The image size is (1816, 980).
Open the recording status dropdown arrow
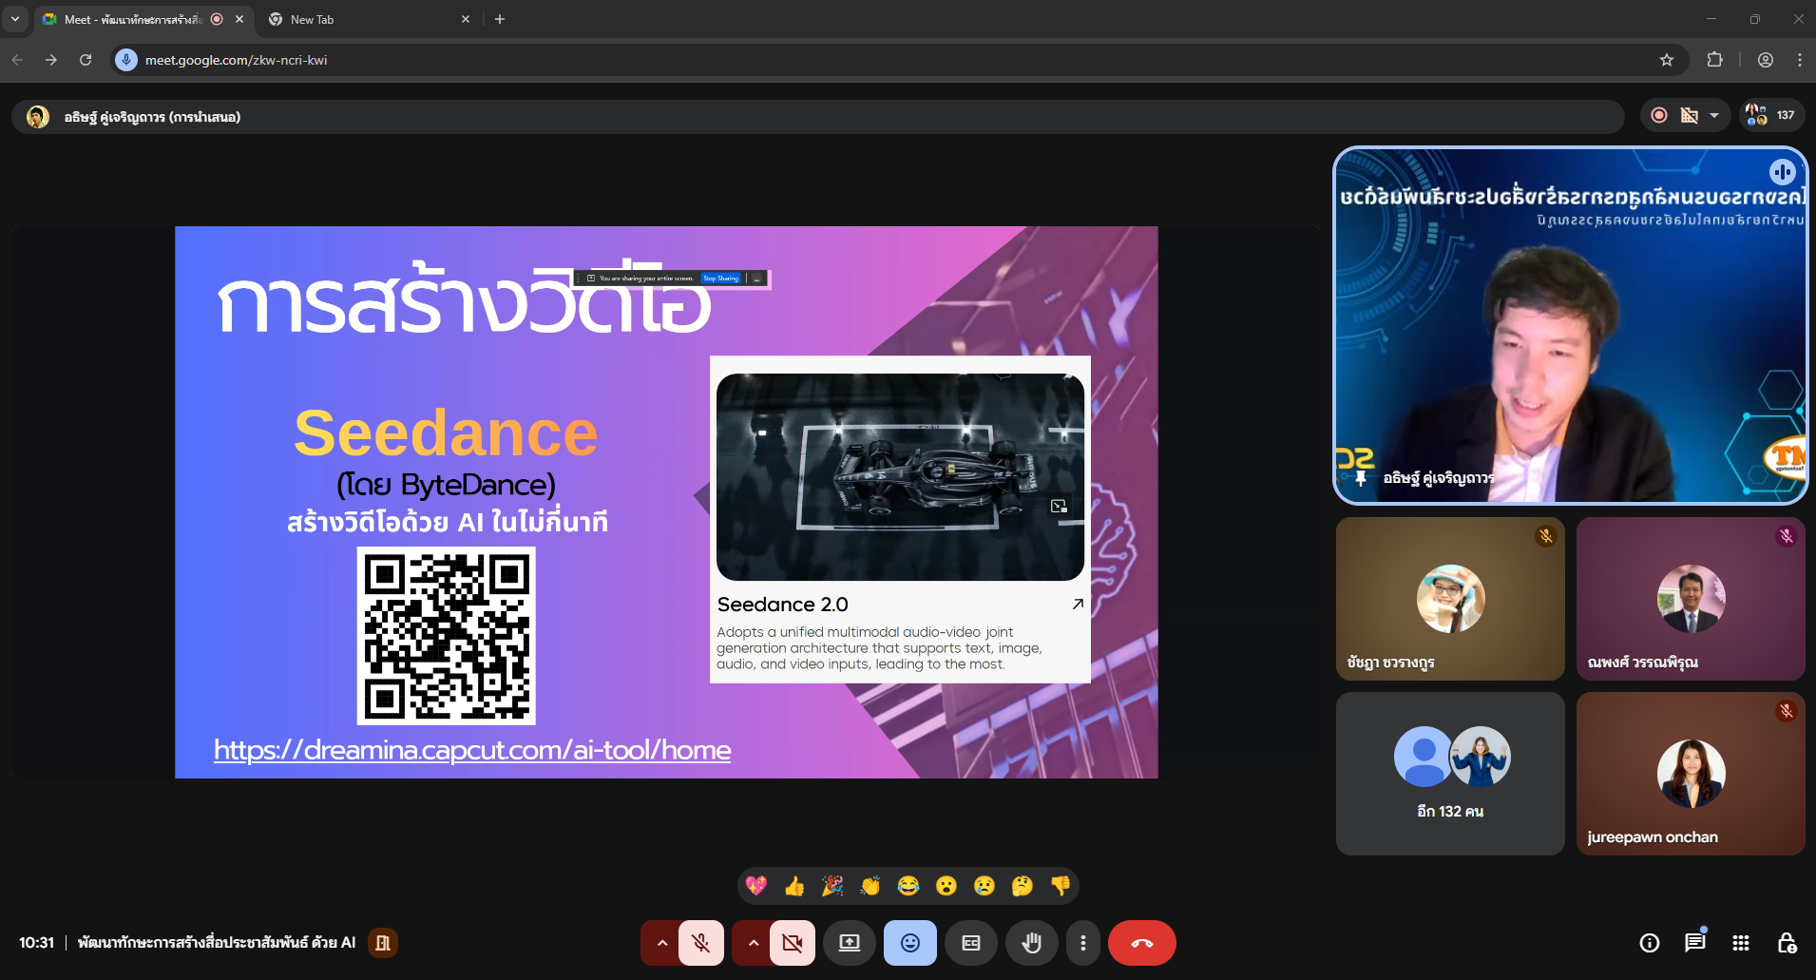click(x=1714, y=116)
